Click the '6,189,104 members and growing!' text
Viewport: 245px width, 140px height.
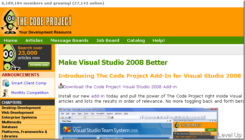(36, 3)
